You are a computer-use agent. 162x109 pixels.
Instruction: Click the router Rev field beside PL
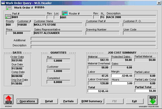96,17
